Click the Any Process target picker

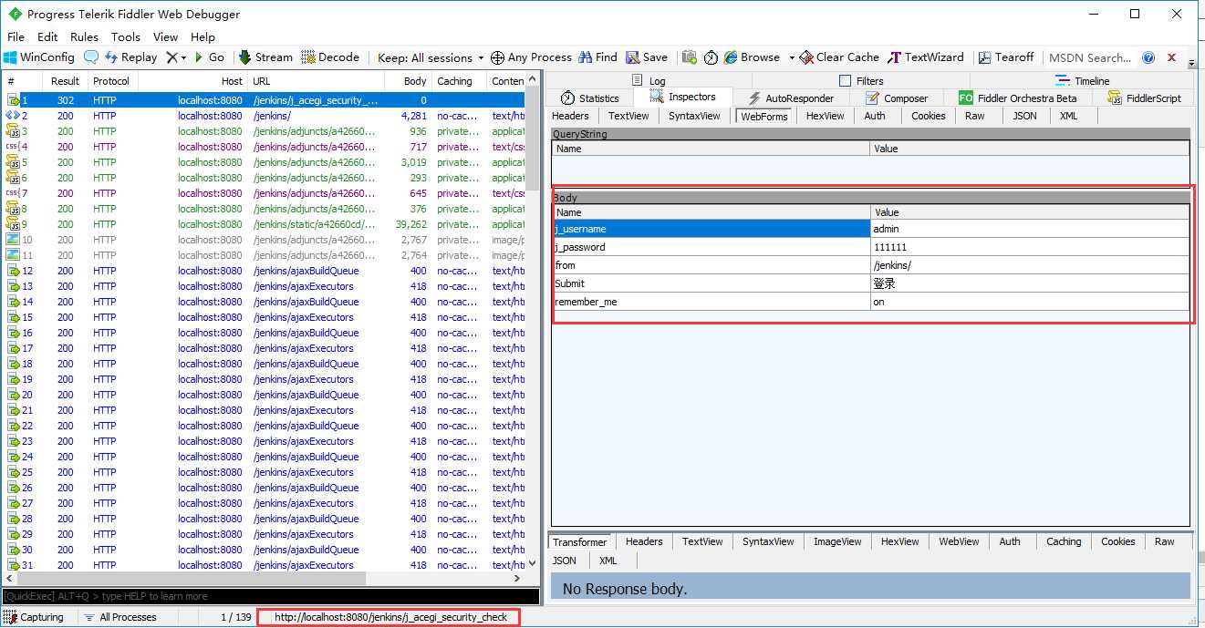pyautogui.click(x=531, y=57)
